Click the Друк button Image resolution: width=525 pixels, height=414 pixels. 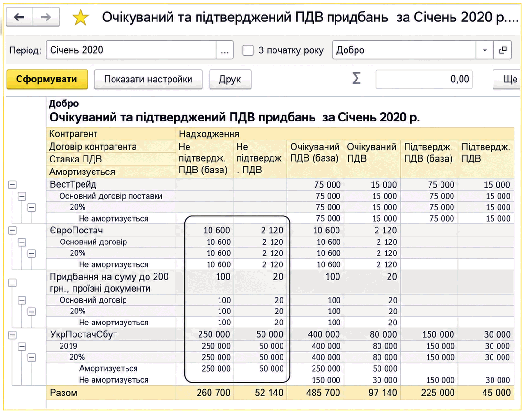point(230,79)
